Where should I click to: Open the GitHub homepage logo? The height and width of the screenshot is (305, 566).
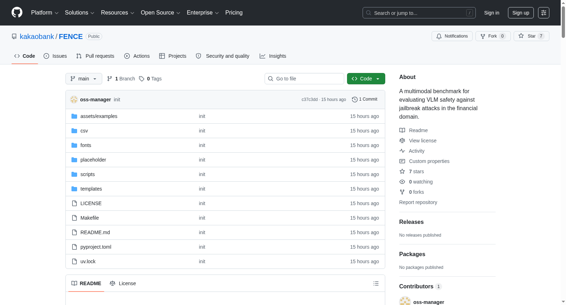coord(17,12)
